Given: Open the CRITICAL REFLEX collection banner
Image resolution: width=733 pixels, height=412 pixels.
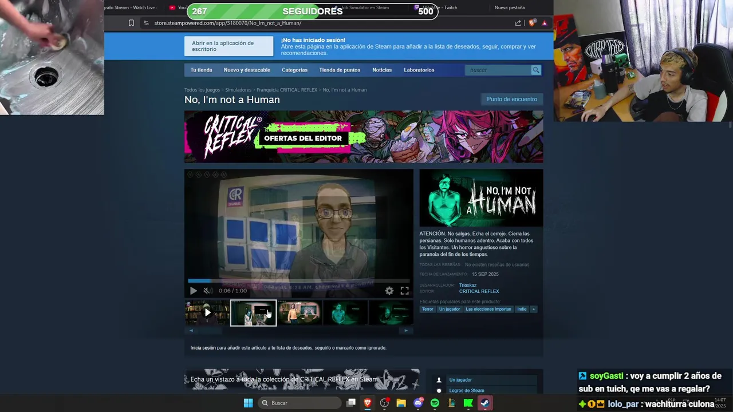Looking at the screenshot, I should coord(302,379).
